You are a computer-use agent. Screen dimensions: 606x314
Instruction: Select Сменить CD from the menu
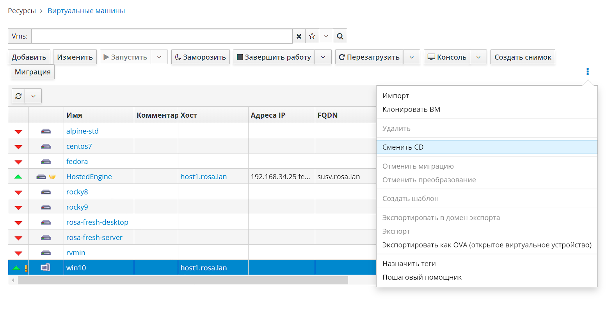point(403,147)
